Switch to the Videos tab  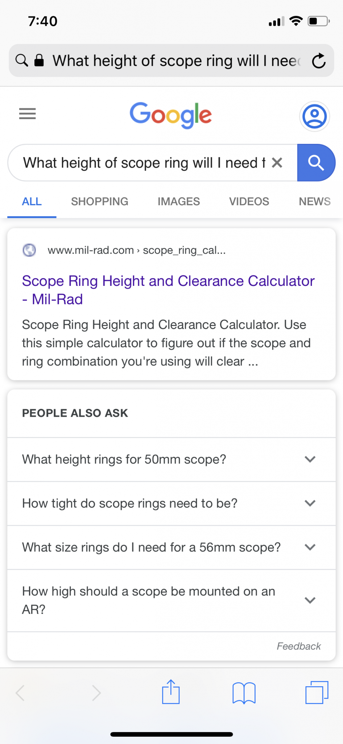(249, 201)
